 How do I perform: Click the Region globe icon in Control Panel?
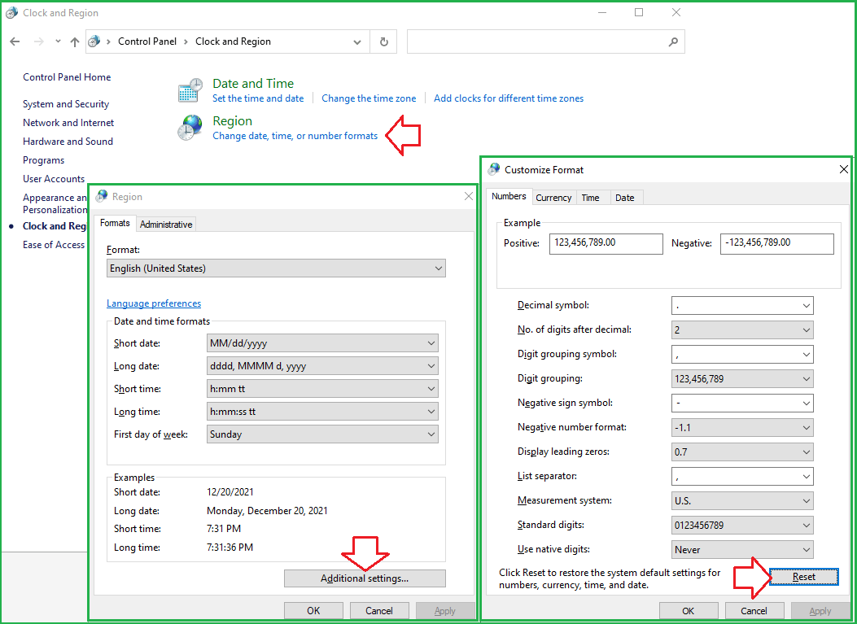point(190,128)
